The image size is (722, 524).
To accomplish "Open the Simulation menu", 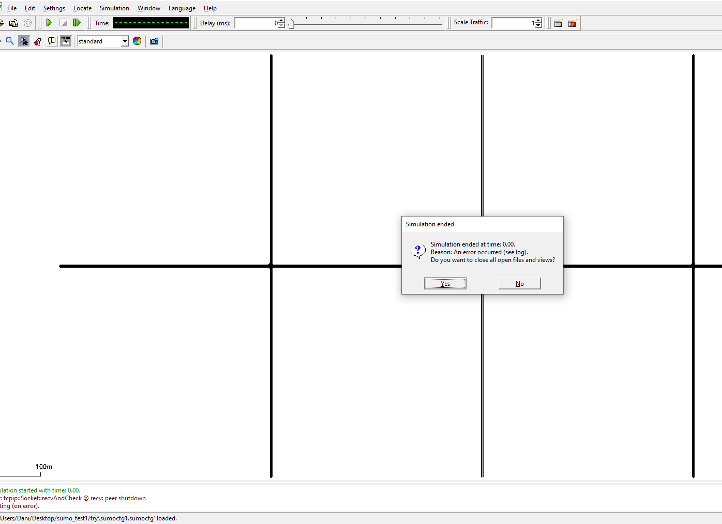I will pyautogui.click(x=114, y=8).
